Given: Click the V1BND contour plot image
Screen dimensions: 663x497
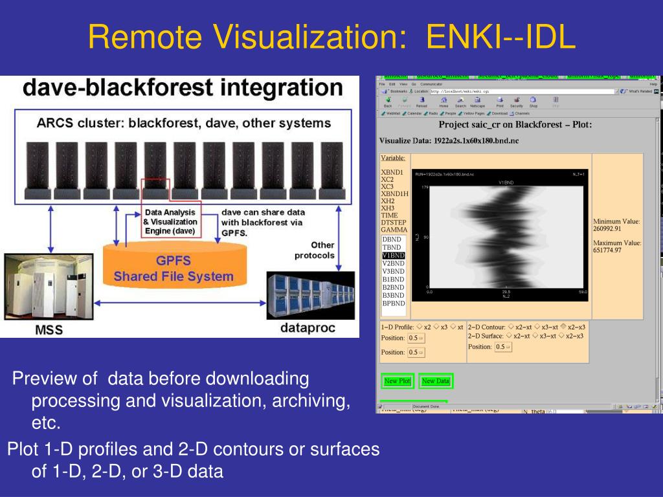Looking at the screenshot, I should tap(500, 236).
